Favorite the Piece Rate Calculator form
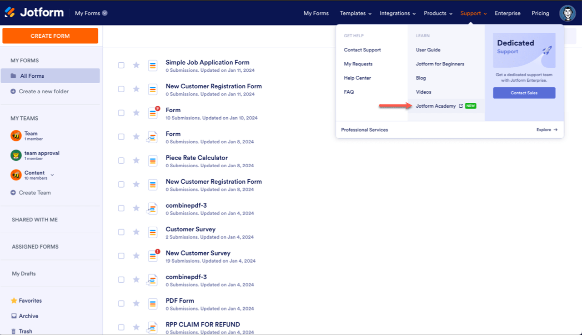582x335 pixels. coord(136,160)
